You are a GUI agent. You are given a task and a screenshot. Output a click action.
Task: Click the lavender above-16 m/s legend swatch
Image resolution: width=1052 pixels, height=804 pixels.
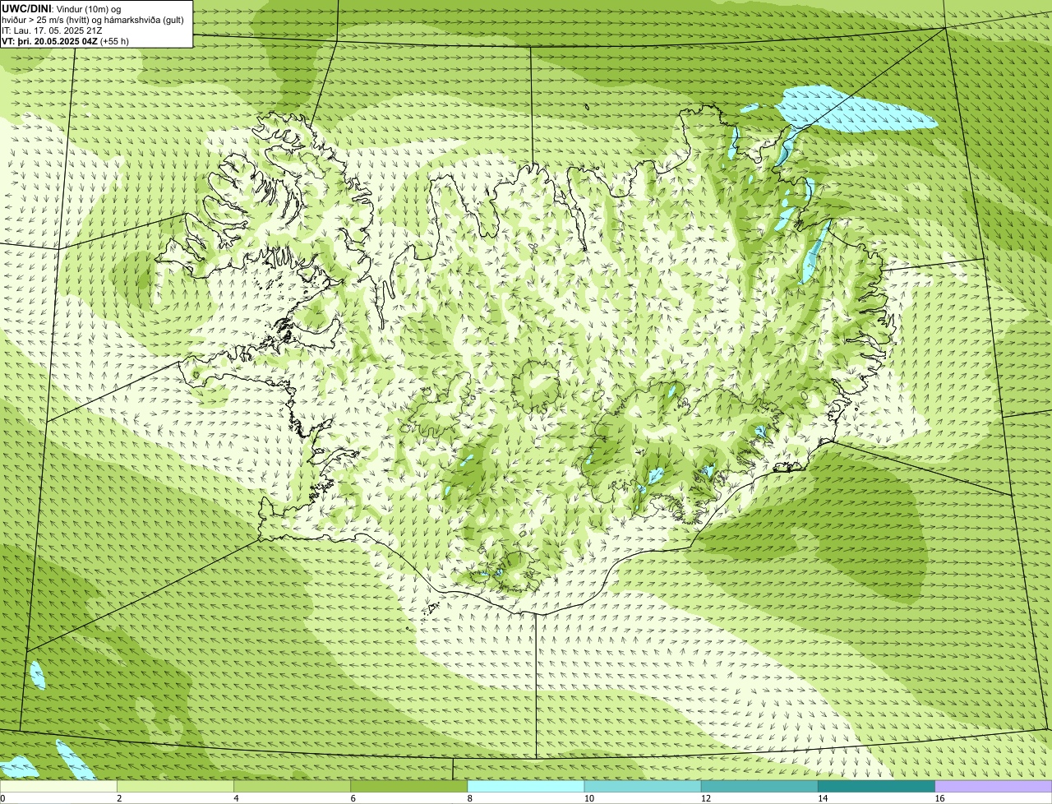[994, 786]
